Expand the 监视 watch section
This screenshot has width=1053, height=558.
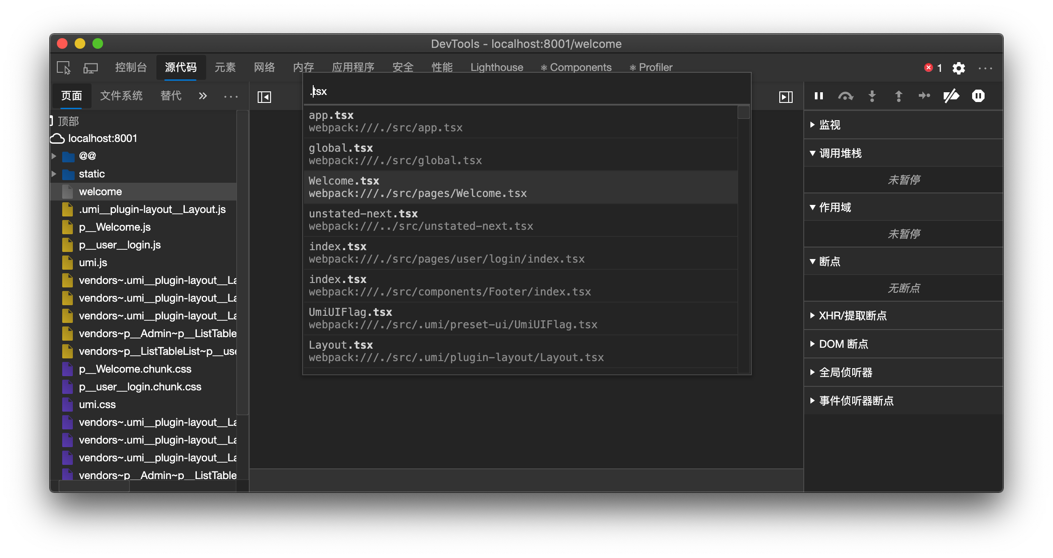(829, 125)
